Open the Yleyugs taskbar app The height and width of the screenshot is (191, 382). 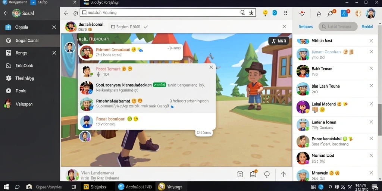[170, 187]
